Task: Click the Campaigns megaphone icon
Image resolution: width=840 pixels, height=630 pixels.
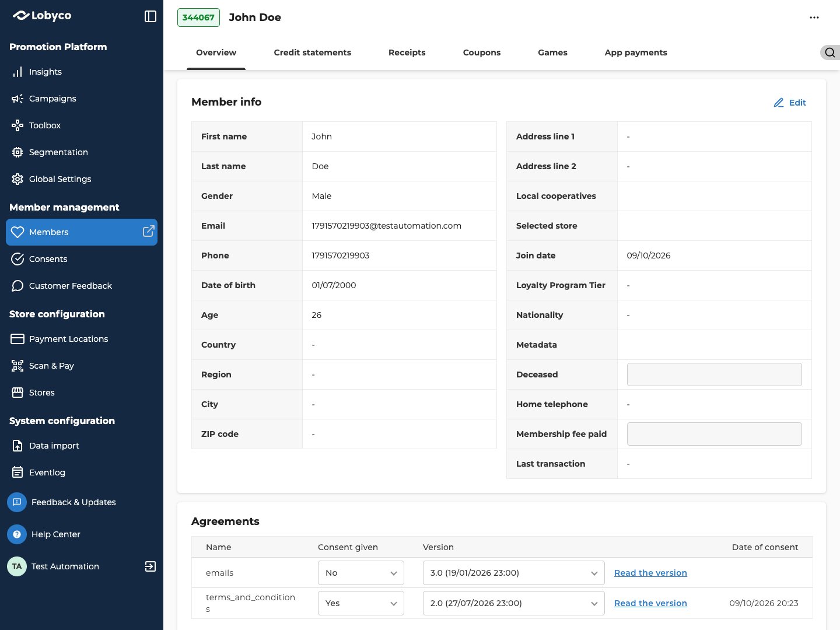Action: [17, 99]
